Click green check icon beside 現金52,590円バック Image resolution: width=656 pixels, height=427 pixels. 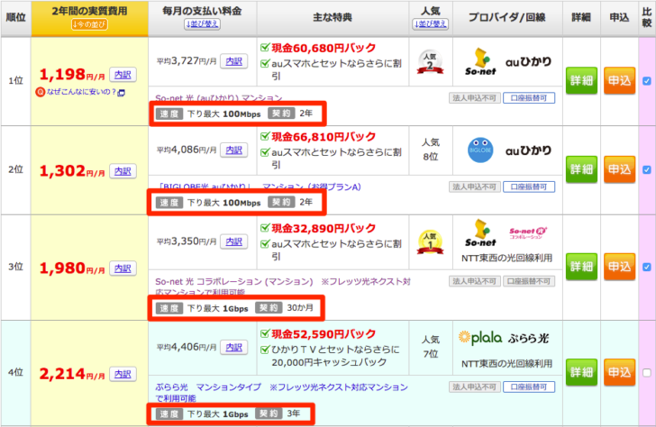pos(265,333)
